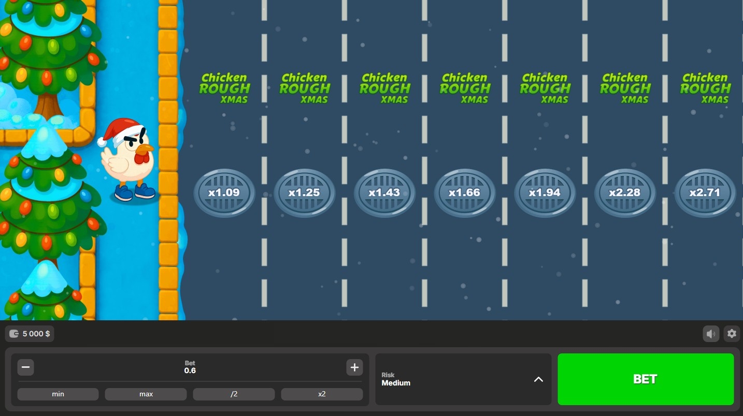Increase bet with the plus button
Screen dimensions: 743x416
pyautogui.click(x=354, y=367)
